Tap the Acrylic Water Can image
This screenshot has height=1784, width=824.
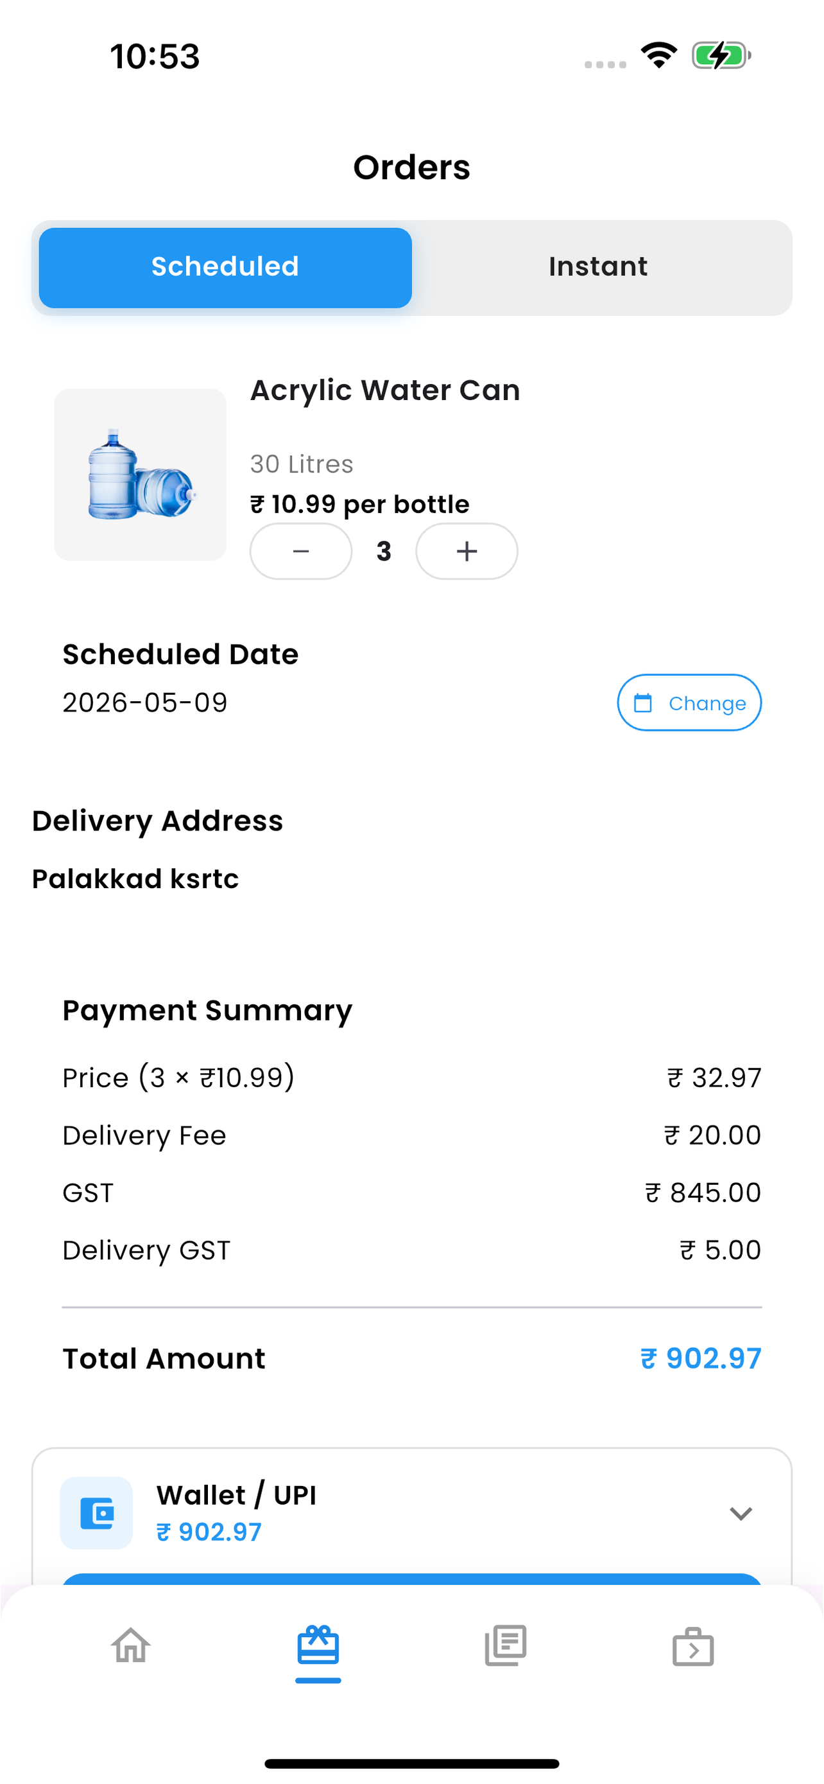(x=141, y=475)
